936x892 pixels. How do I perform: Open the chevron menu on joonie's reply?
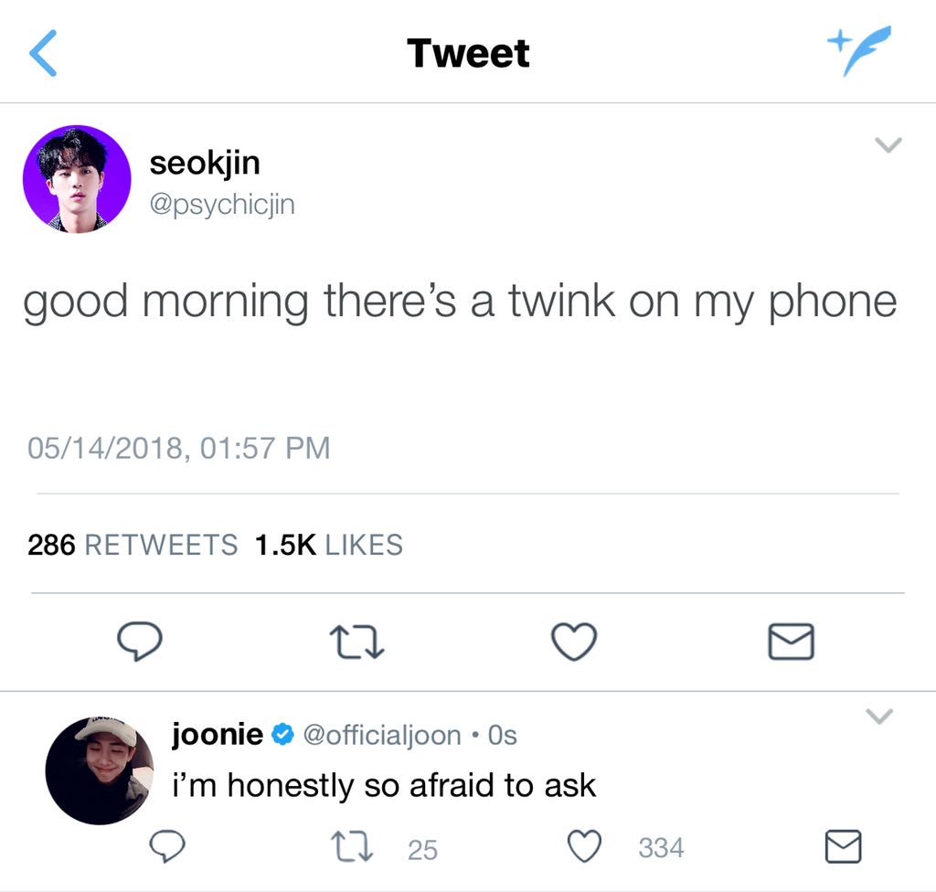879,716
